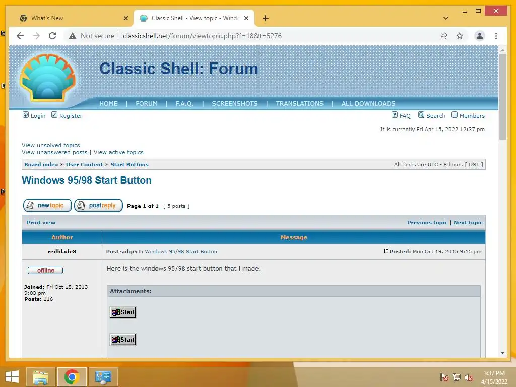
Task: Reload the page with refresh icon
Action: coord(52,36)
